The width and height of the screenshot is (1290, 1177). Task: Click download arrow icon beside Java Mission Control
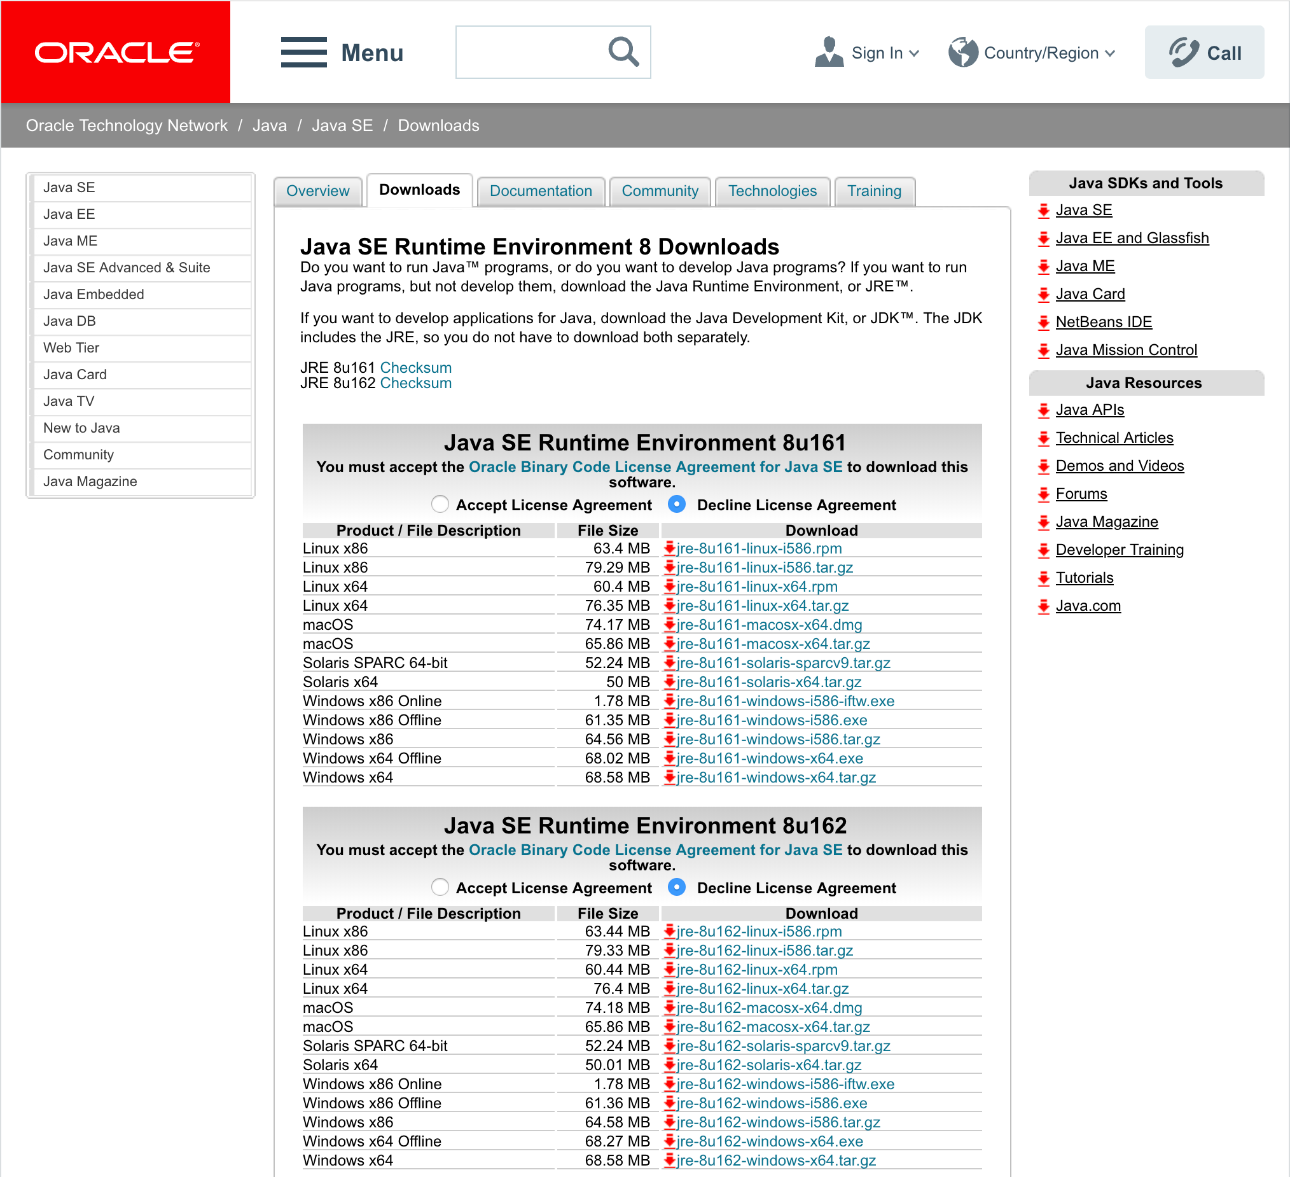[x=1044, y=351]
